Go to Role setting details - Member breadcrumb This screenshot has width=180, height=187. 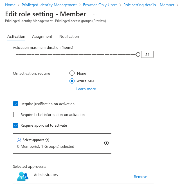pos(149,5)
